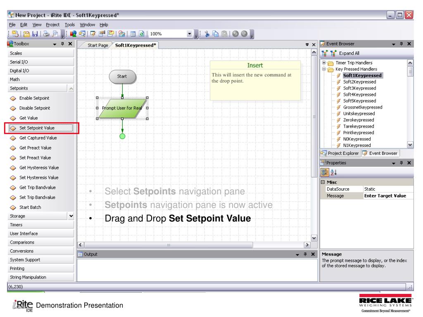
Task: Click the Copy toolbar icon
Action: coord(215,34)
